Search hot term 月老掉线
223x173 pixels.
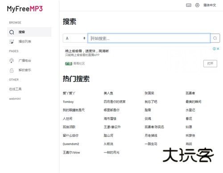[x=151, y=136]
